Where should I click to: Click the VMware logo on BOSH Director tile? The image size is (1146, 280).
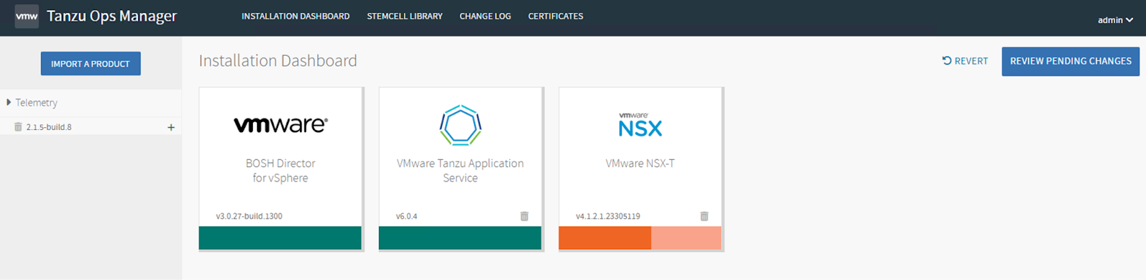pos(281,125)
